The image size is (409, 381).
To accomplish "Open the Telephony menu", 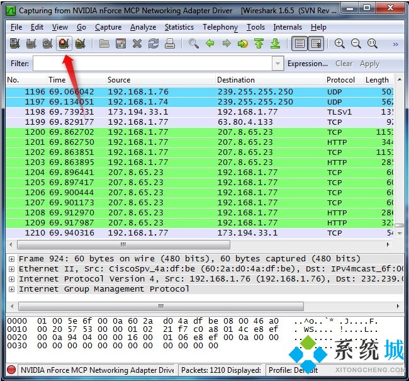I will click(x=220, y=27).
